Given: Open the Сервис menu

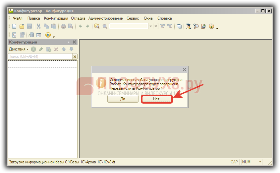Looking at the screenshot, I should coord(133,18).
